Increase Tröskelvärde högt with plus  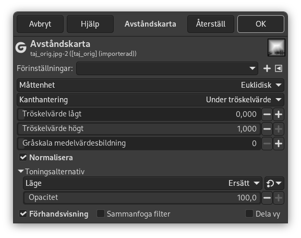(279, 129)
